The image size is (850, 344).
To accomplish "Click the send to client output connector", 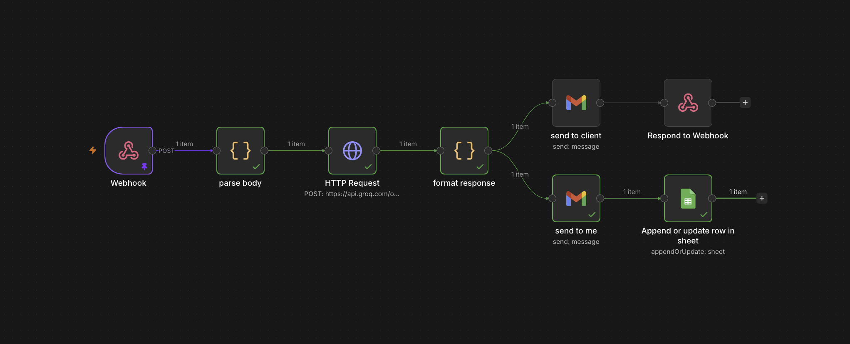I will (x=600, y=103).
